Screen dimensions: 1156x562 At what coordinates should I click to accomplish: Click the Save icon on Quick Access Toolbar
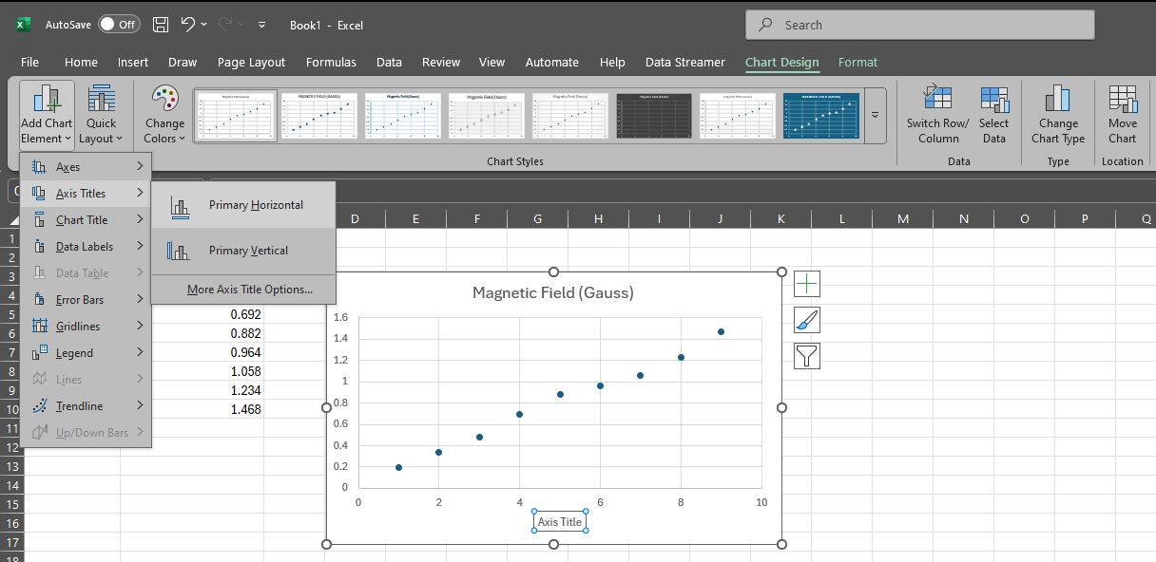tap(161, 25)
